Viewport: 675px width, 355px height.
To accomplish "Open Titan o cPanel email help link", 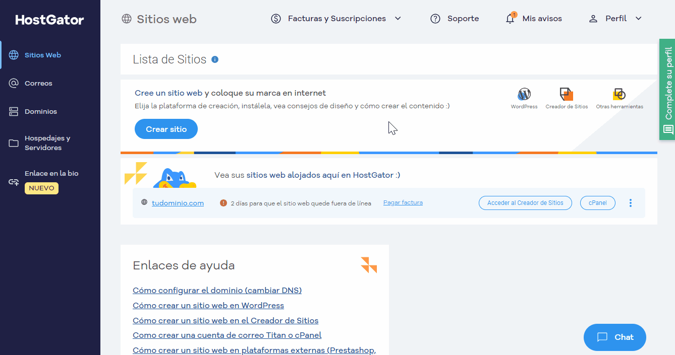I will (x=227, y=335).
